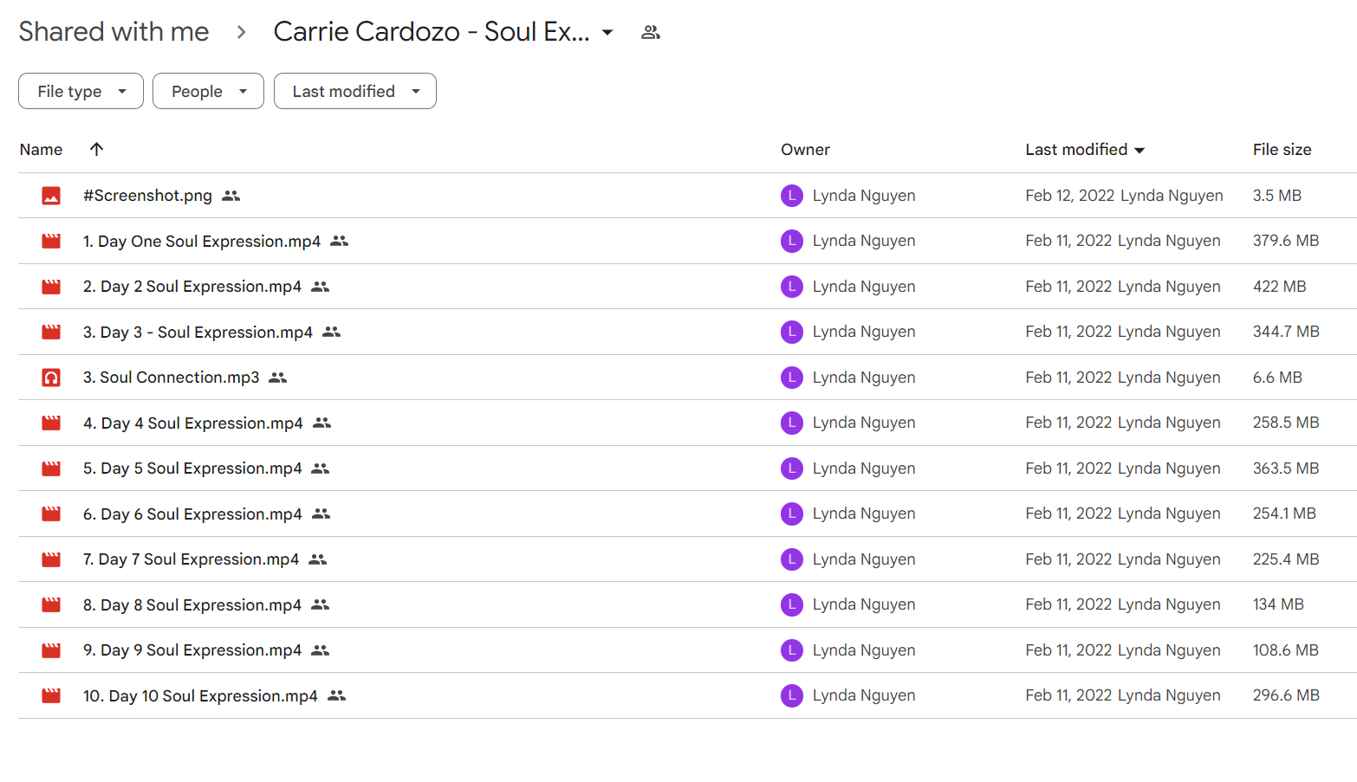
Task: Click video icon for 2. Day 2 Soul Expression.mp4
Action: (51, 287)
